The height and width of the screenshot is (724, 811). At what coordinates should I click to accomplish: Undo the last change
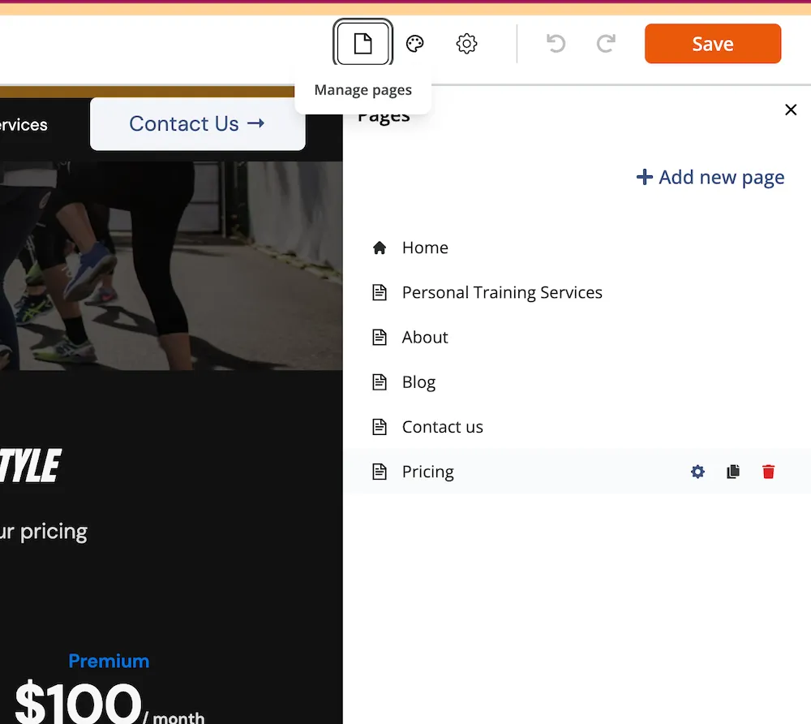pos(556,44)
